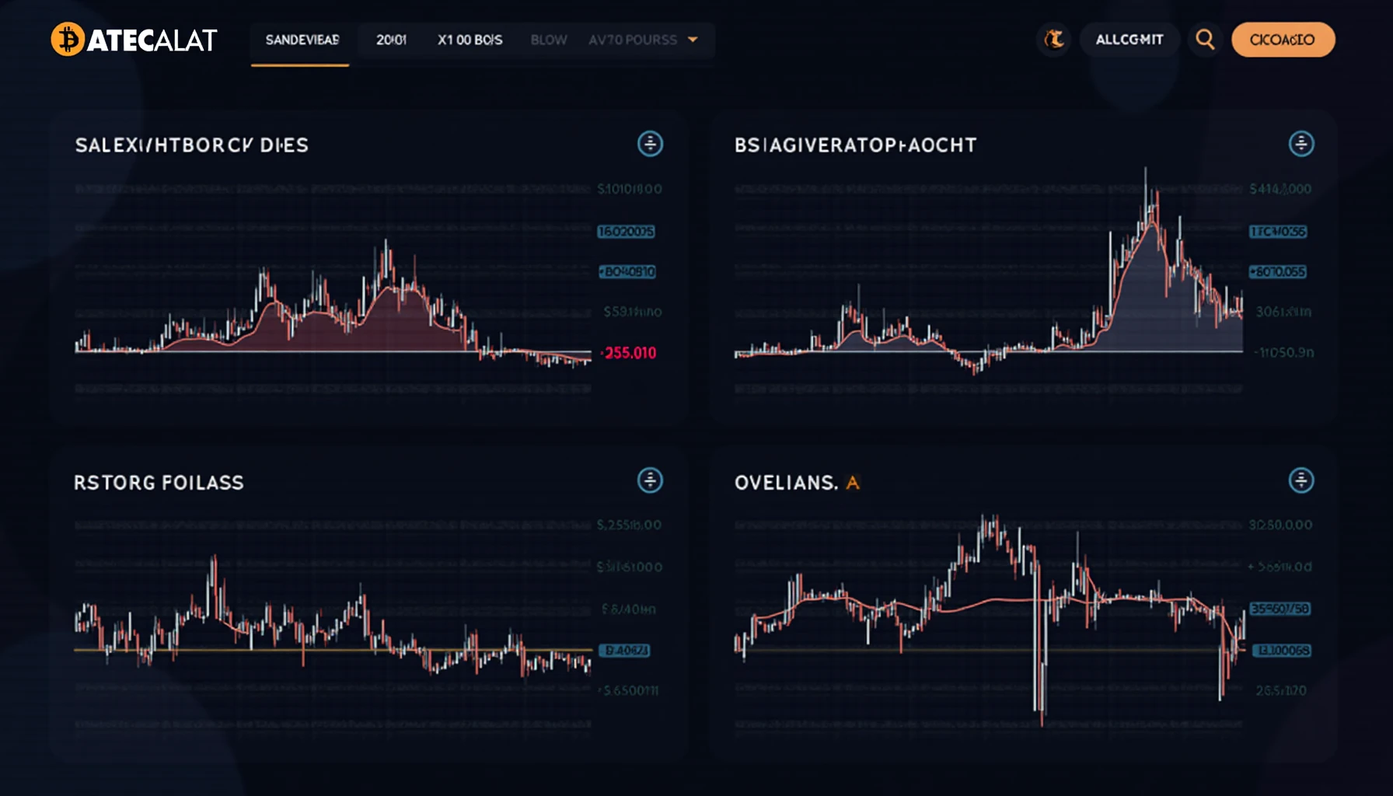
Task: Expand the AV70 POURSS dropdown
Action: [643, 40]
